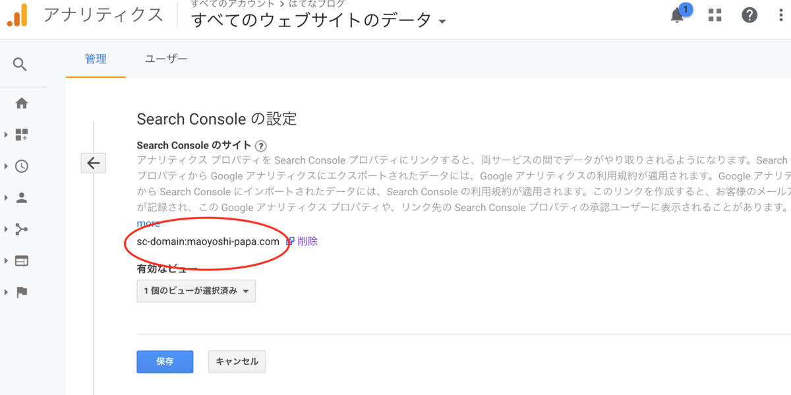This screenshot has width=791, height=395.
Task: Click the sc-domain:maoyoshi-papa.com site text
Action: point(208,241)
